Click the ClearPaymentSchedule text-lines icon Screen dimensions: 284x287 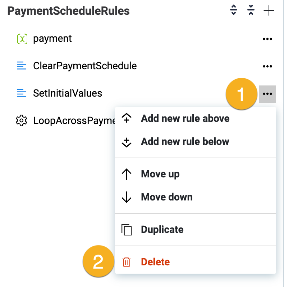tap(22, 66)
